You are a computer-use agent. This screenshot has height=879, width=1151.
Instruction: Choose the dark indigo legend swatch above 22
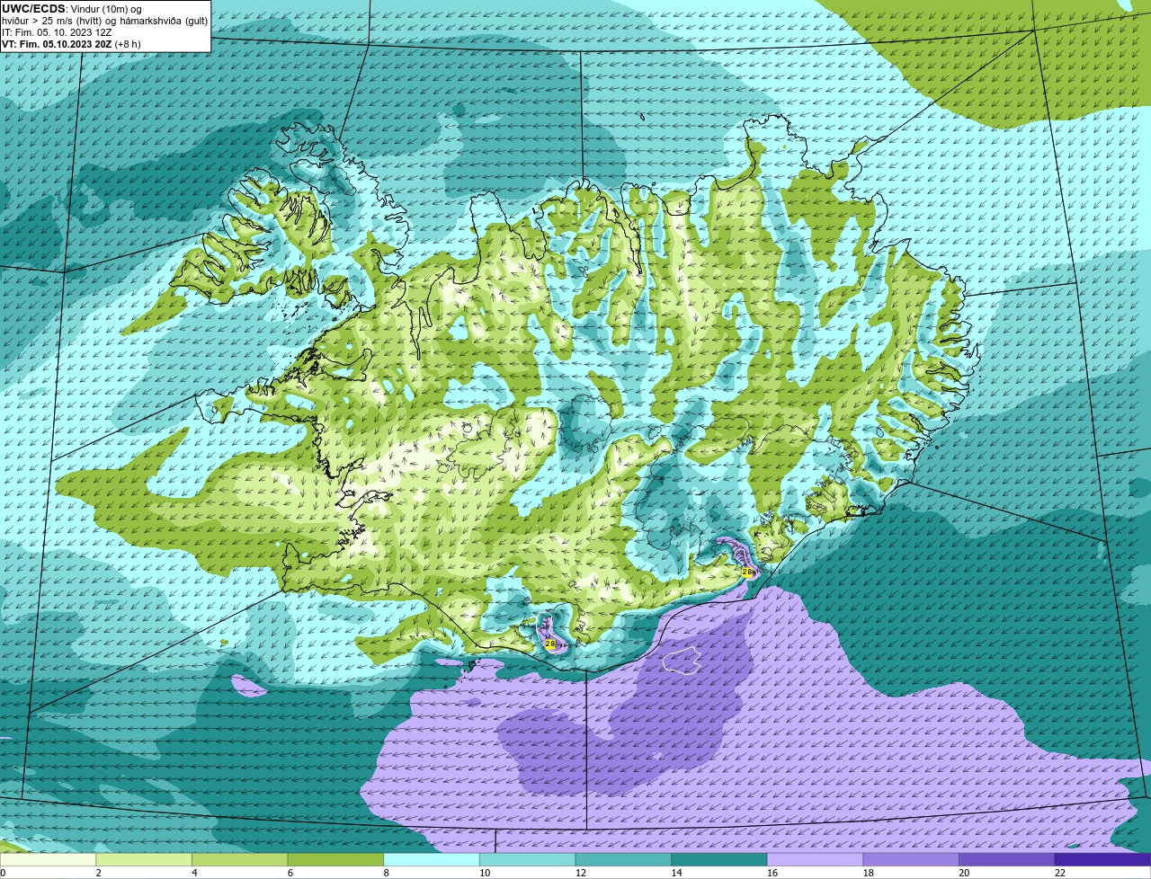pyautogui.click(x=1102, y=860)
